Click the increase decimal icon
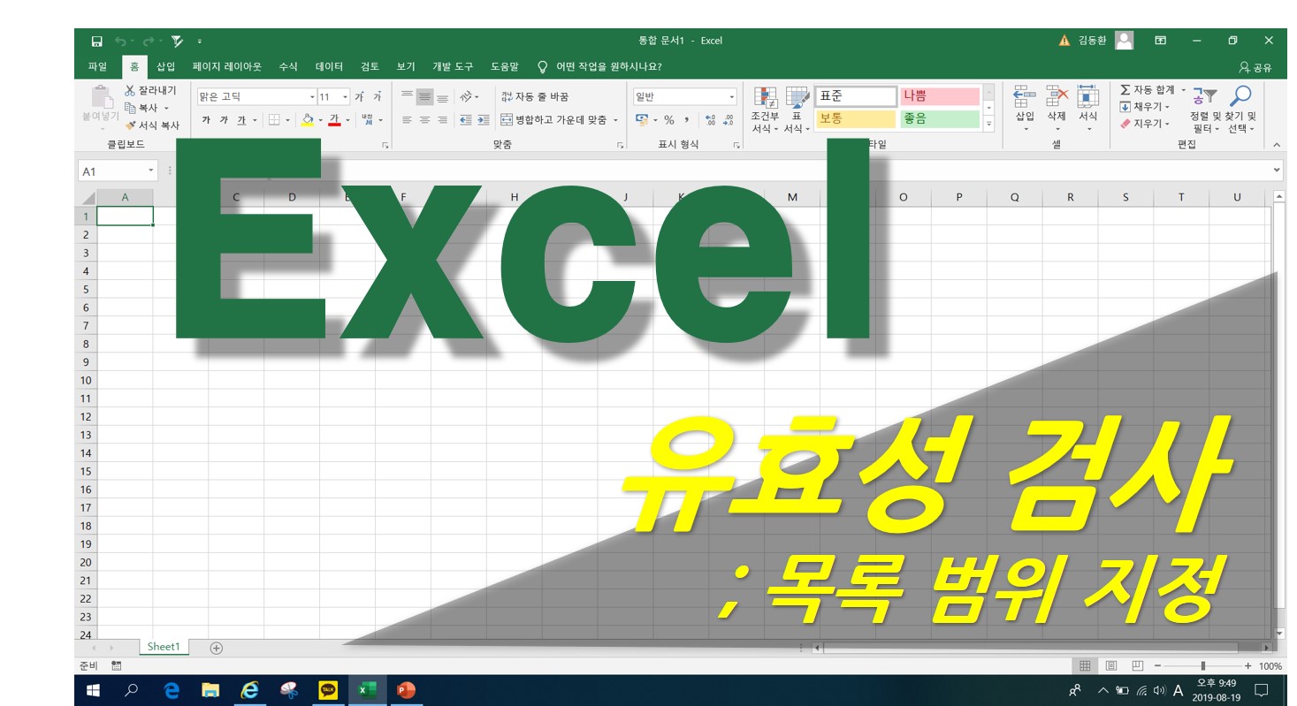The image size is (1297, 706). point(711,120)
